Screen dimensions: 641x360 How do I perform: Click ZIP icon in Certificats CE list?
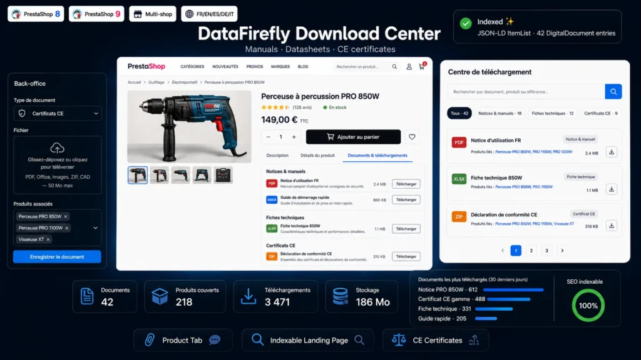click(272, 256)
